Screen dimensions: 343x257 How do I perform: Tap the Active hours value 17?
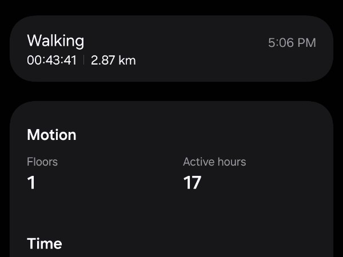click(192, 183)
